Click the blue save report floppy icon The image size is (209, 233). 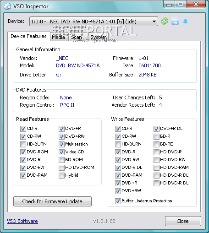[175, 21]
